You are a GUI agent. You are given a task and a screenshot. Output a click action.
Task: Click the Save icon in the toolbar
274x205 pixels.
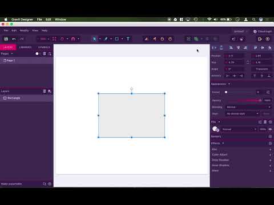coord(6,39)
